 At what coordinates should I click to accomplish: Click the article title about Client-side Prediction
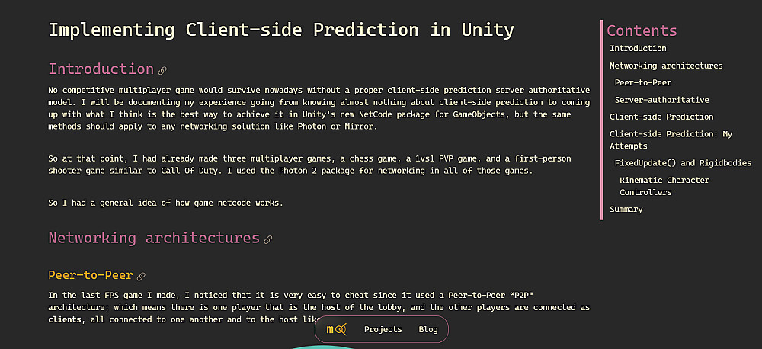click(x=281, y=30)
